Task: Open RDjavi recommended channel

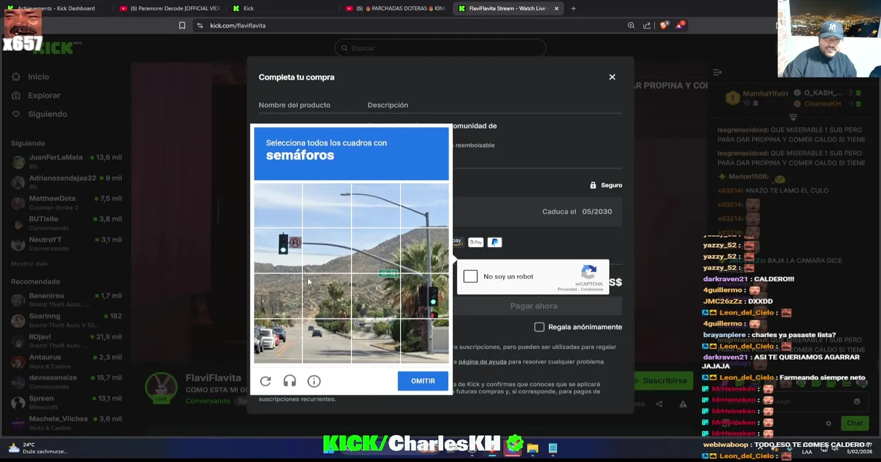Action: click(66, 340)
